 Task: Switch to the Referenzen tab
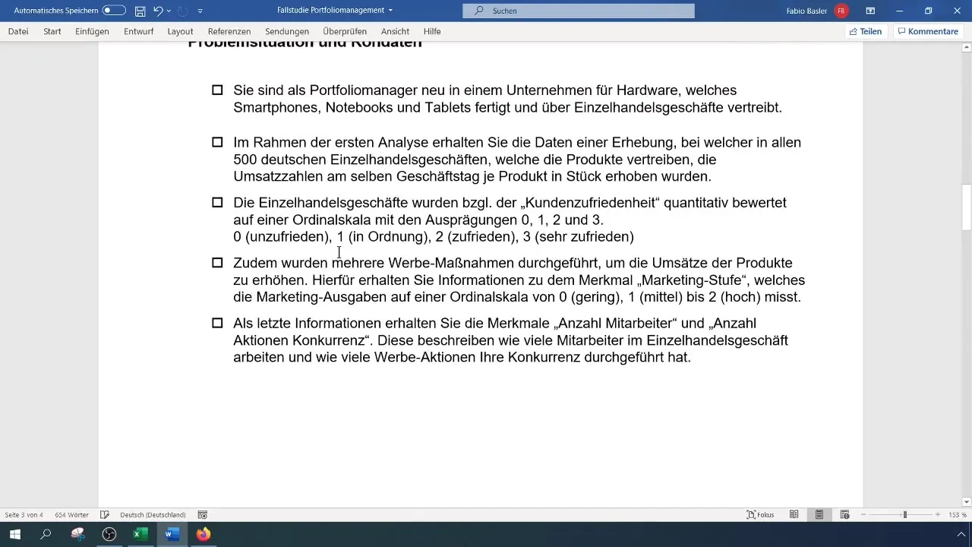(229, 31)
